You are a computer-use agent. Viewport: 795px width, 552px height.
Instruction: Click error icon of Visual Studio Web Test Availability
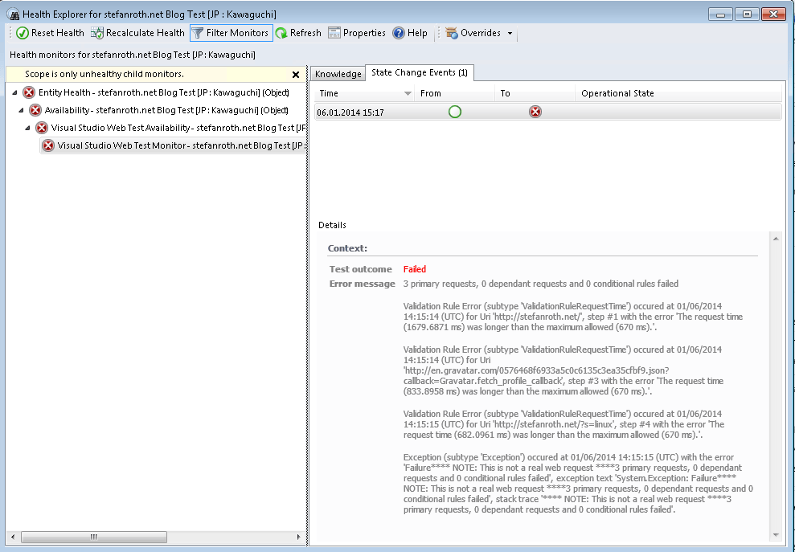click(x=42, y=128)
